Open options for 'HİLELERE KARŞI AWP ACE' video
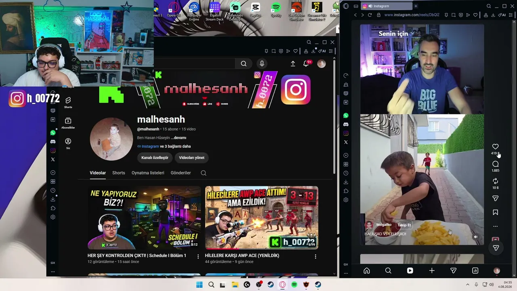Image resolution: width=517 pixels, height=291 pixels. [x=315, y=256]
